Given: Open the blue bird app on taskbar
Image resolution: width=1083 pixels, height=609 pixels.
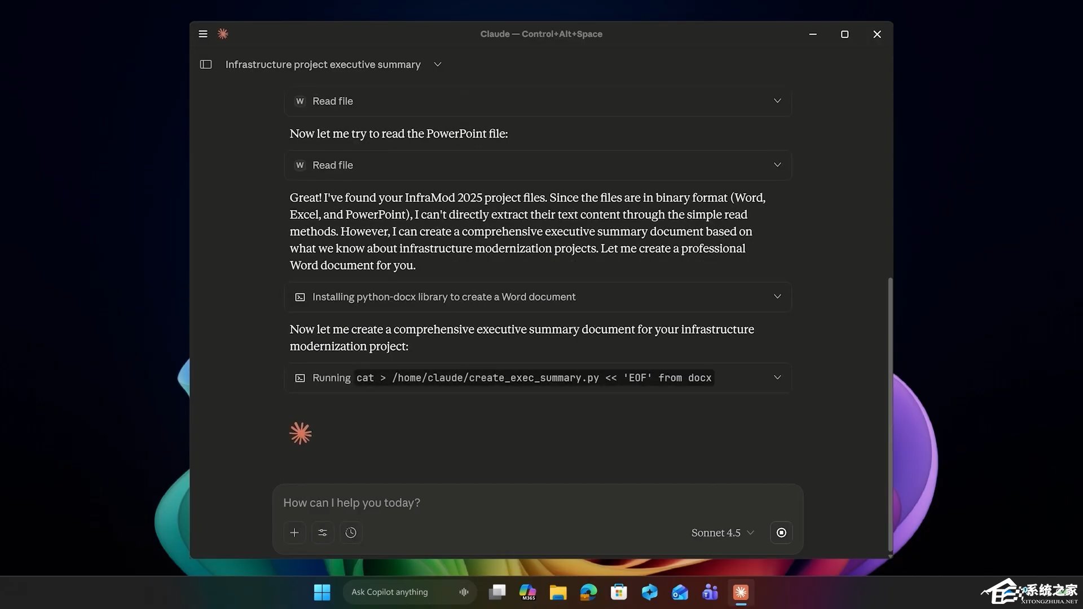Looking at the screenshot, I should 649,592.
